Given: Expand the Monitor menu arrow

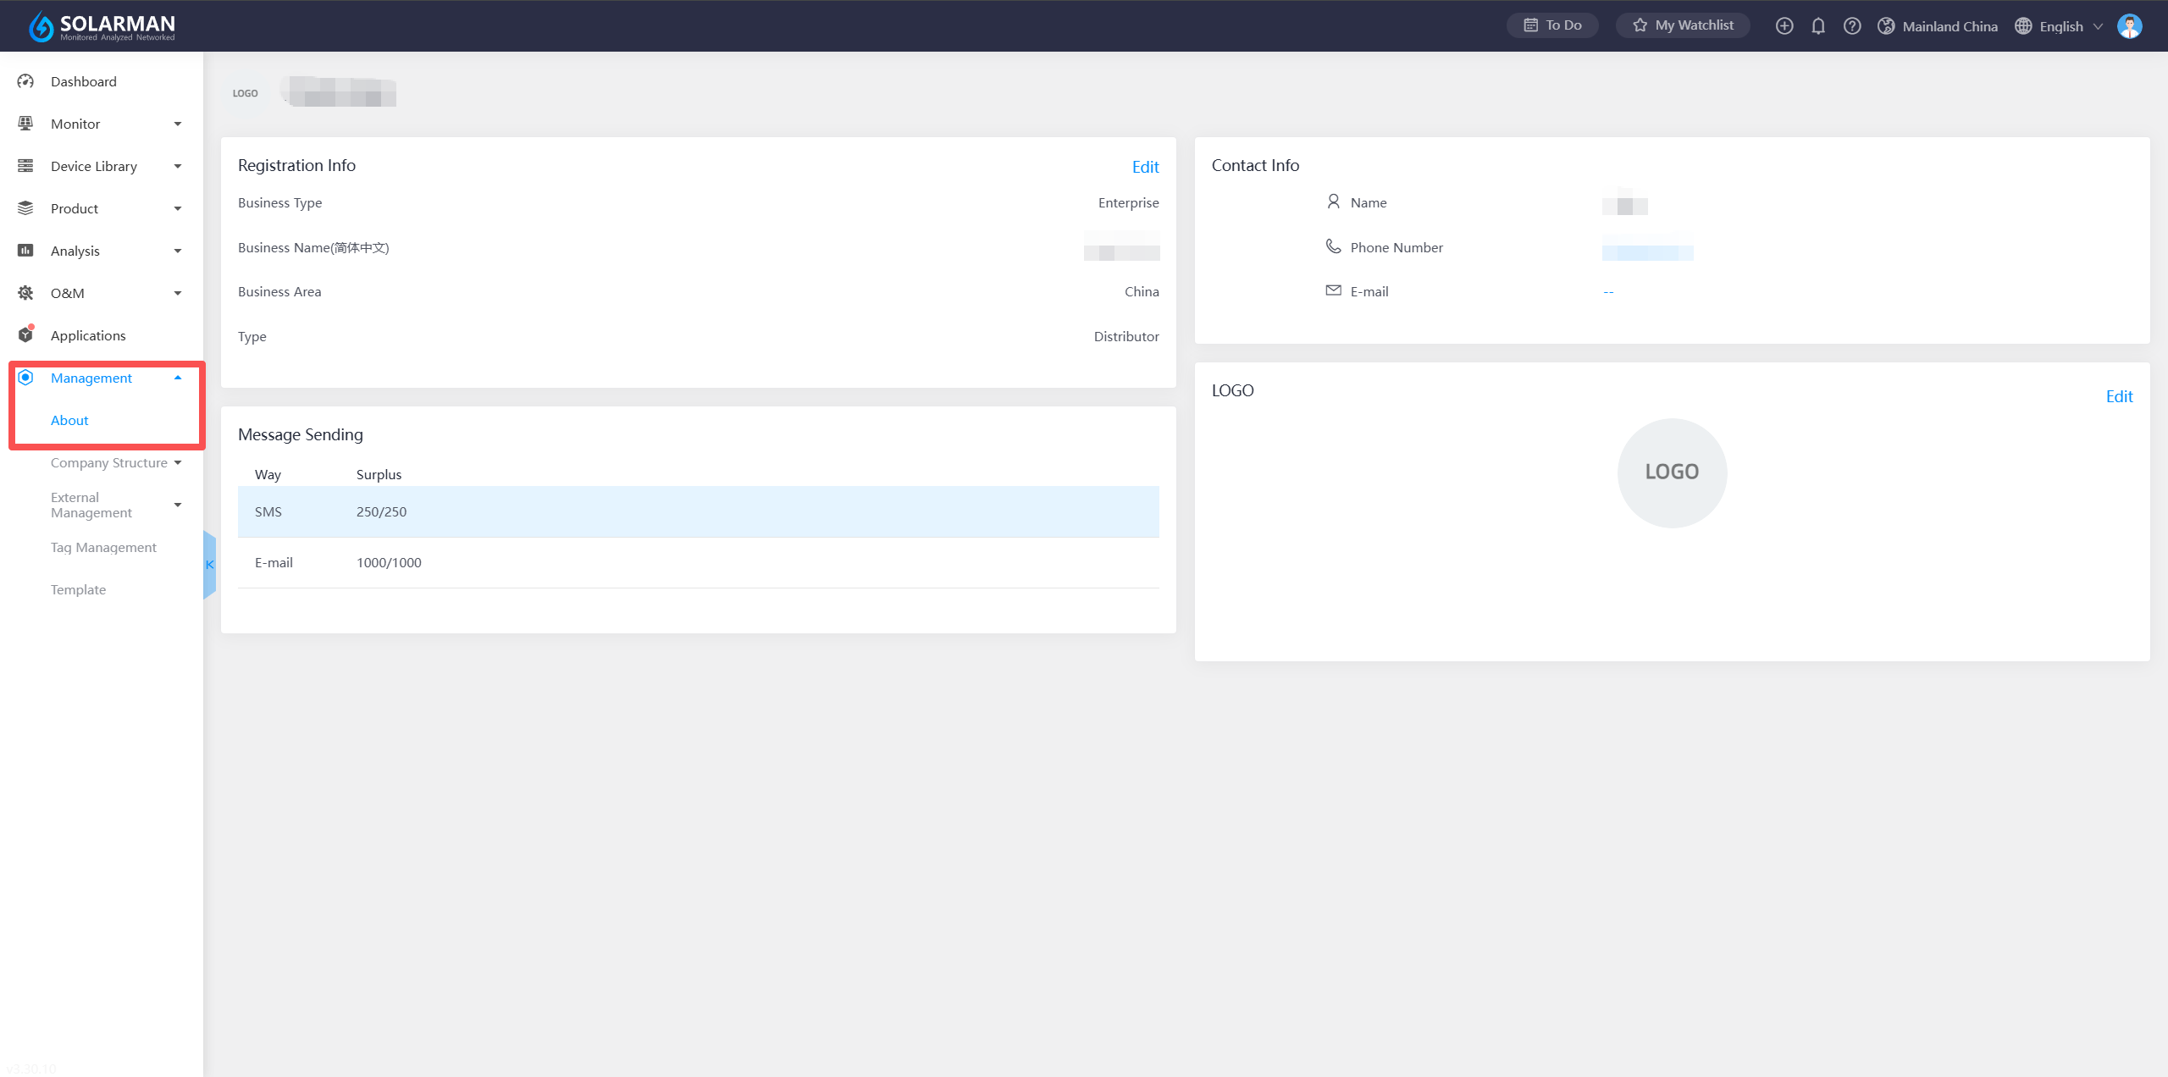Looking at the screenshot, I should (x=178, y=124).
